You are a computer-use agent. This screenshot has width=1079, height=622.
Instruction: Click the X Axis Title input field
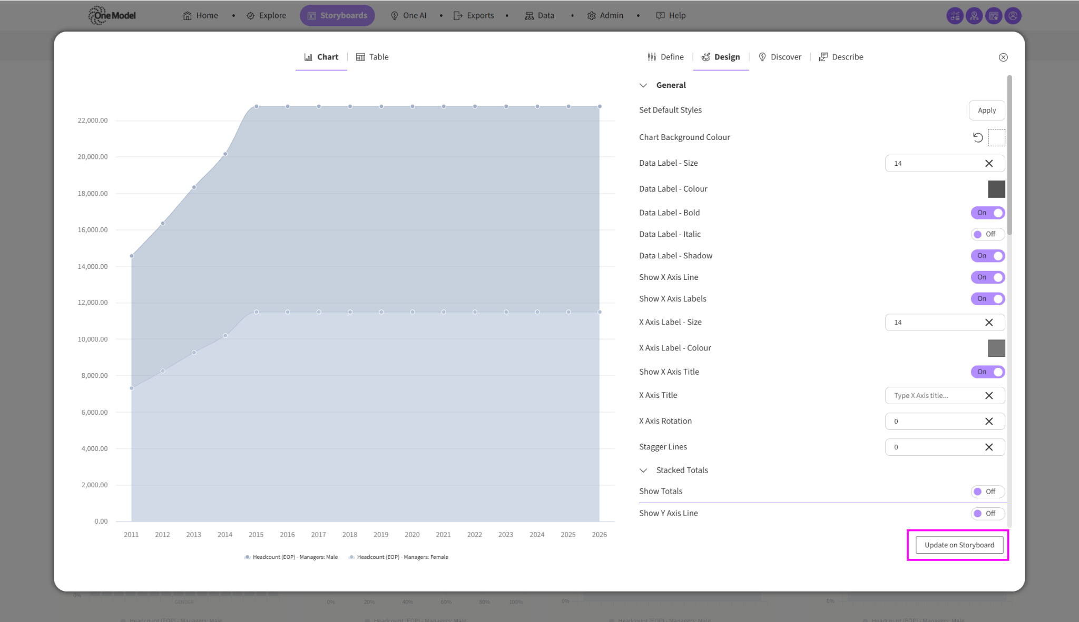click(x=930, y=396)
